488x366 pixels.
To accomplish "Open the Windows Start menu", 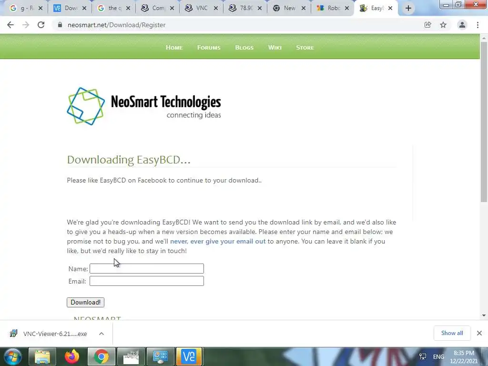I will tap(13, 356).
